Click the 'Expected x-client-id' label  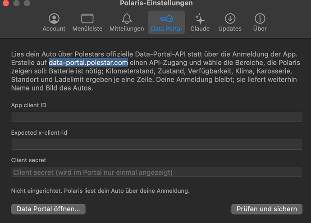tap(39, 132)
